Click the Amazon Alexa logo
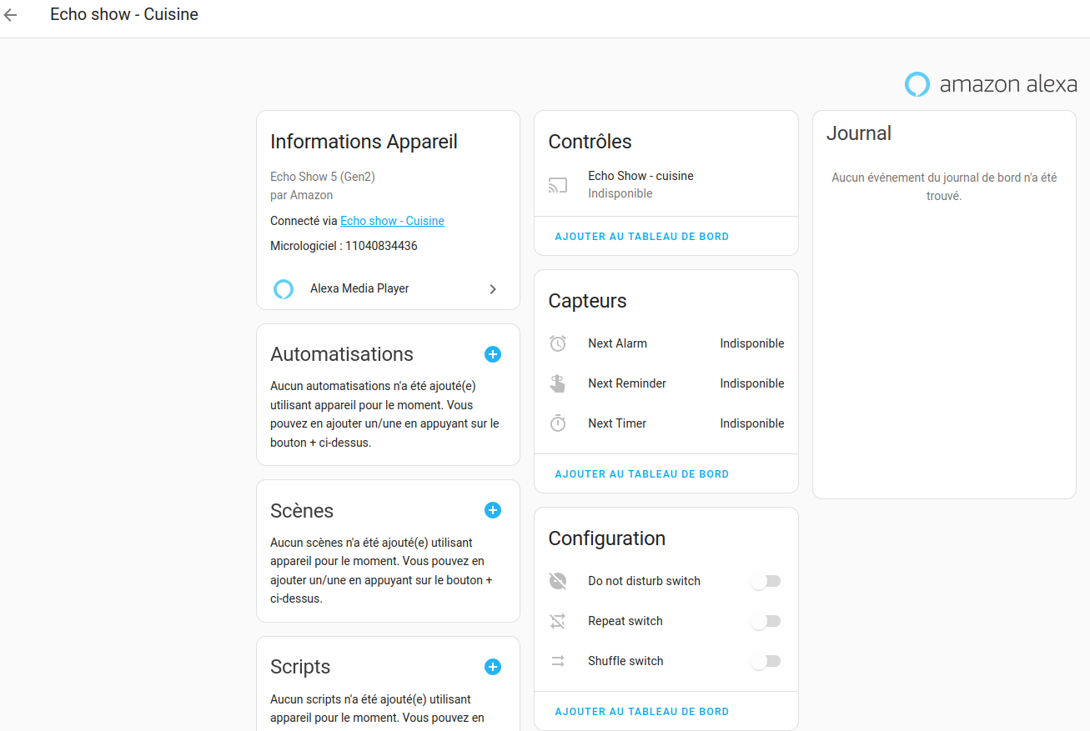This screenshot has width=1090, height=731. [991, 84]
